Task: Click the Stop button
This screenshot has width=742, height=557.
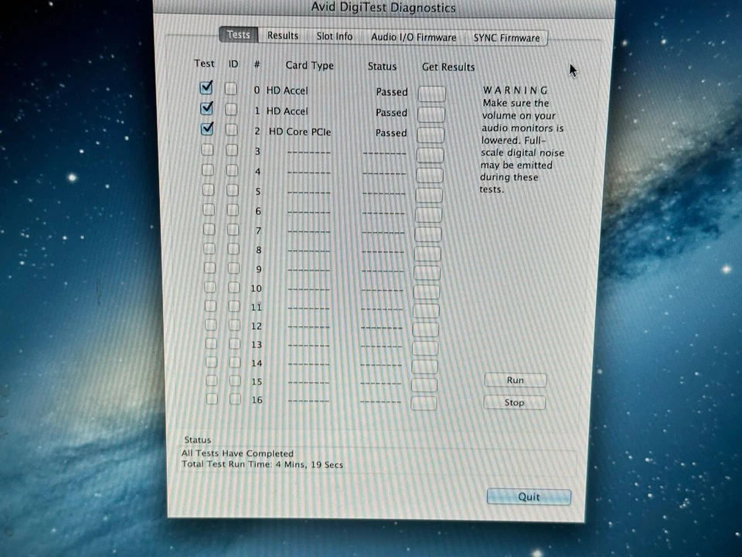Action: 514,402
